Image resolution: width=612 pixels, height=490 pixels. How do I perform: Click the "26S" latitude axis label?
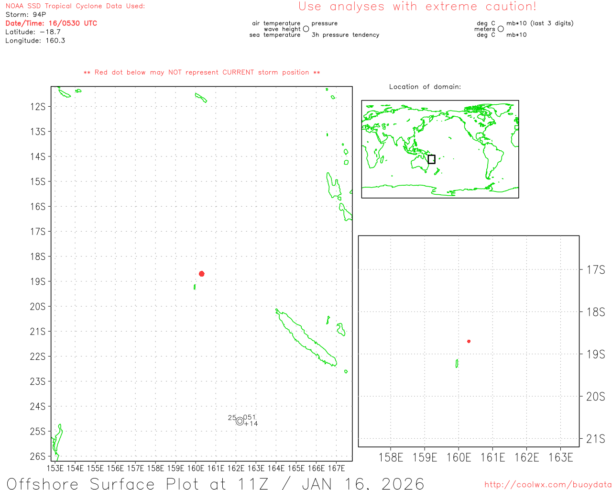click(38, 457)
